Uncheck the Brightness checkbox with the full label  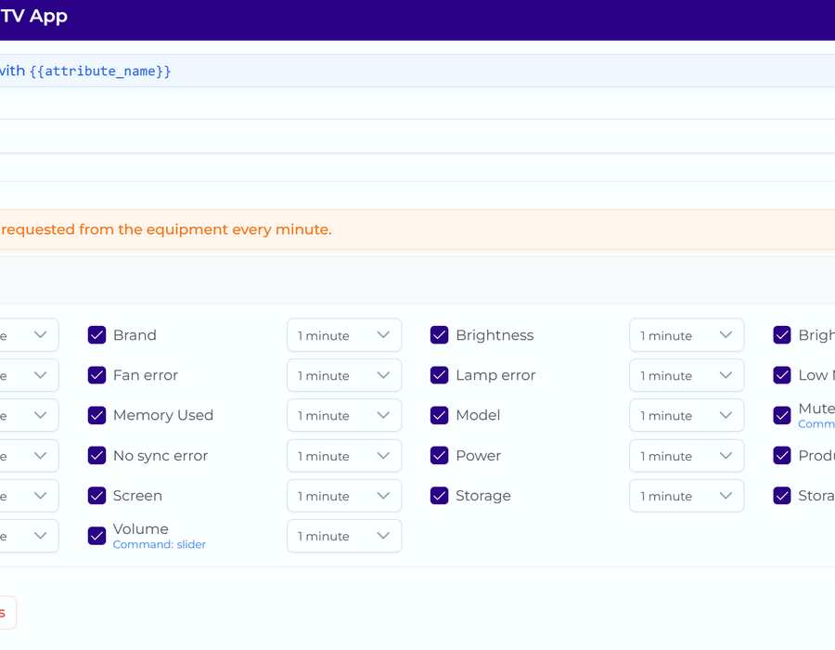[x=440, y=335]
